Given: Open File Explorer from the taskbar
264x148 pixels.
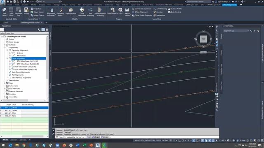Looking at the screenshot, I should coord(17,145).
